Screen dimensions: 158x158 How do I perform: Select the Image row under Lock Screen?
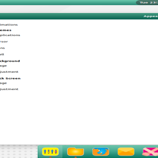pos(3,83)
